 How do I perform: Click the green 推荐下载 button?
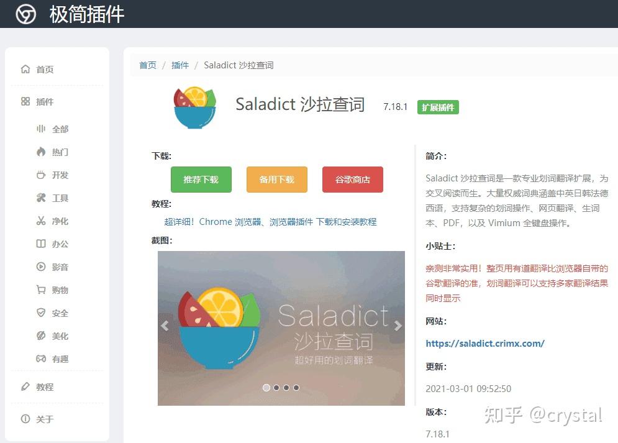[x=201, y=180]
